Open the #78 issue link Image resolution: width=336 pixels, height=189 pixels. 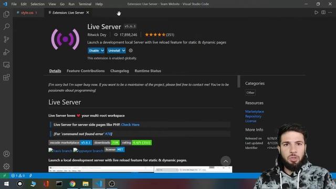(108, 134)
